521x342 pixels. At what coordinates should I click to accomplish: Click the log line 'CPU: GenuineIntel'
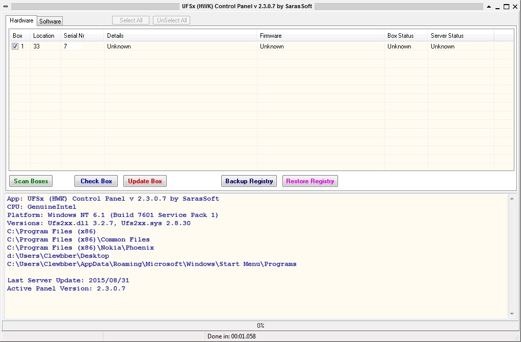click(x=41, y=207)
